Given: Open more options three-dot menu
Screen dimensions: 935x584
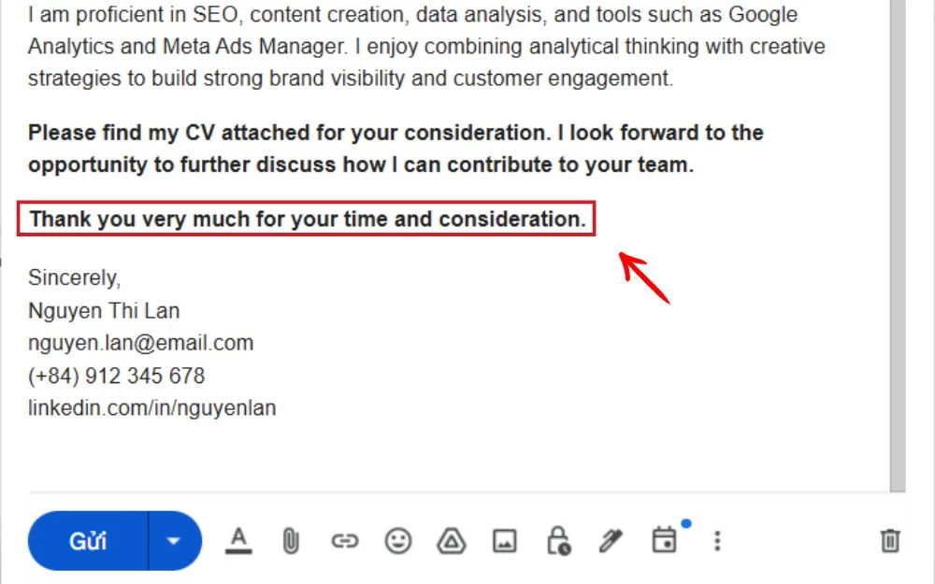Looking at the screenshot, I should point(717,541).
